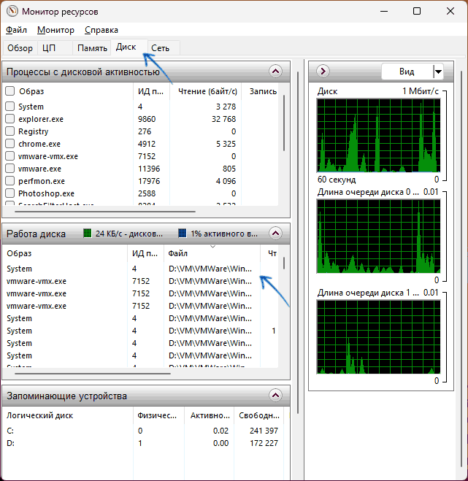Switch to the Память tab
The width and height of the screenshot is (468, 481).
click(93, 48)
